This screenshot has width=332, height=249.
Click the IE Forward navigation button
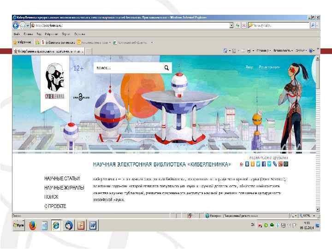(23, 26)
